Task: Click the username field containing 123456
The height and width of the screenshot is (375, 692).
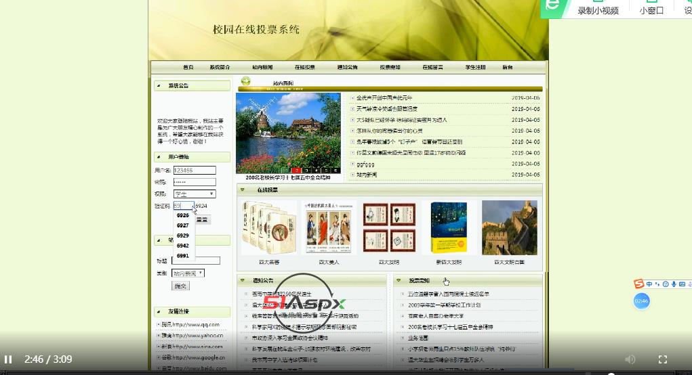Action: click(x=195, y=170)
